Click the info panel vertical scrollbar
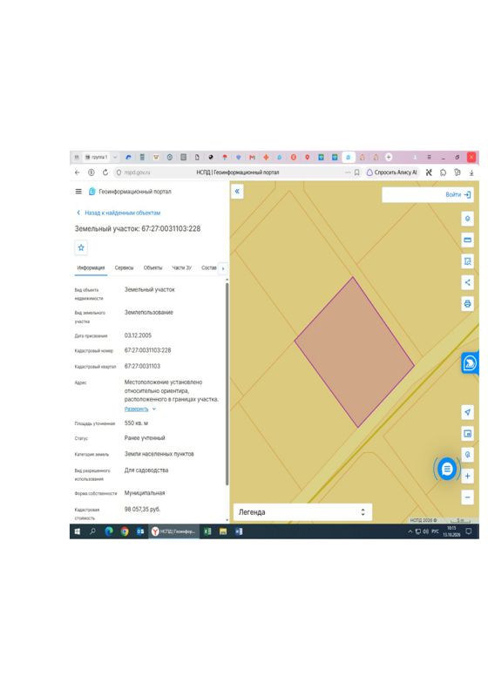488x690 pixels. (x=227, y=382)
